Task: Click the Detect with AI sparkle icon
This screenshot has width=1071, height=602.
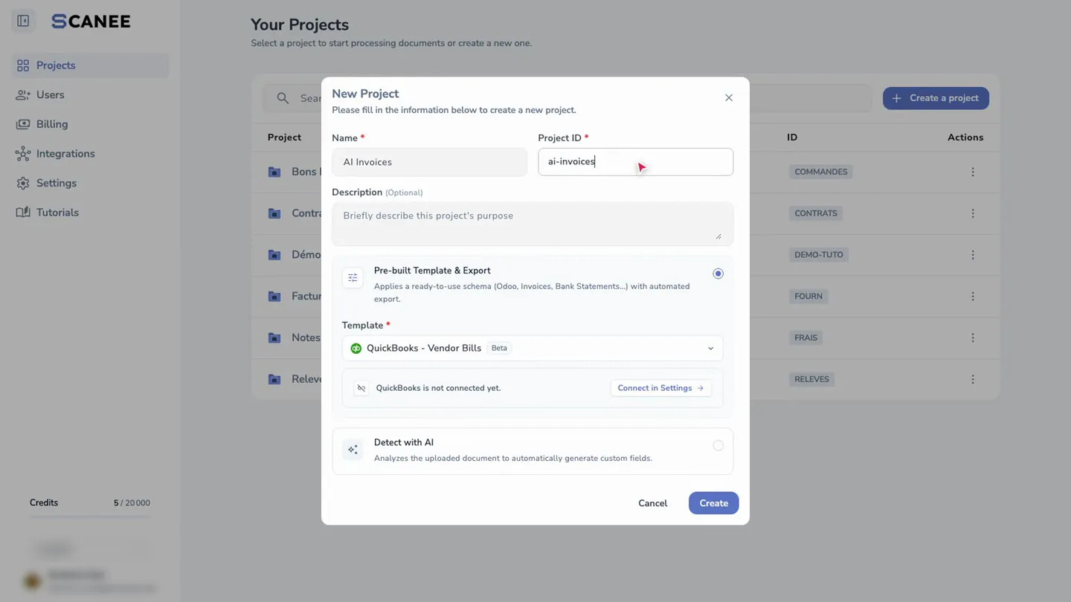Action: click(x=353, y=450)
